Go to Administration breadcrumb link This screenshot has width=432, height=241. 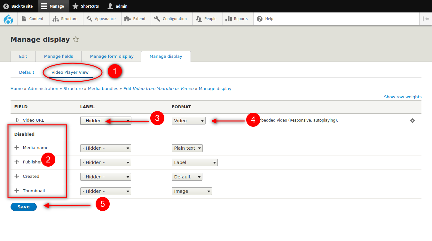(43, 88)
